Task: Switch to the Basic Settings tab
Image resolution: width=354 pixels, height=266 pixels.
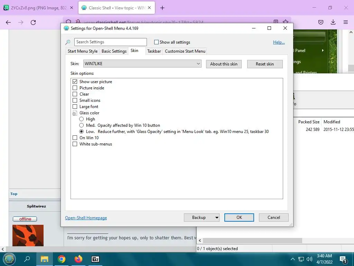Action: point(114,51)
